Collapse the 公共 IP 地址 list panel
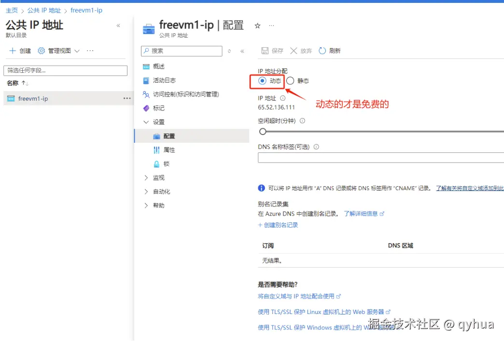The width and height of the screenshot is (504, 341). point(118,26)
